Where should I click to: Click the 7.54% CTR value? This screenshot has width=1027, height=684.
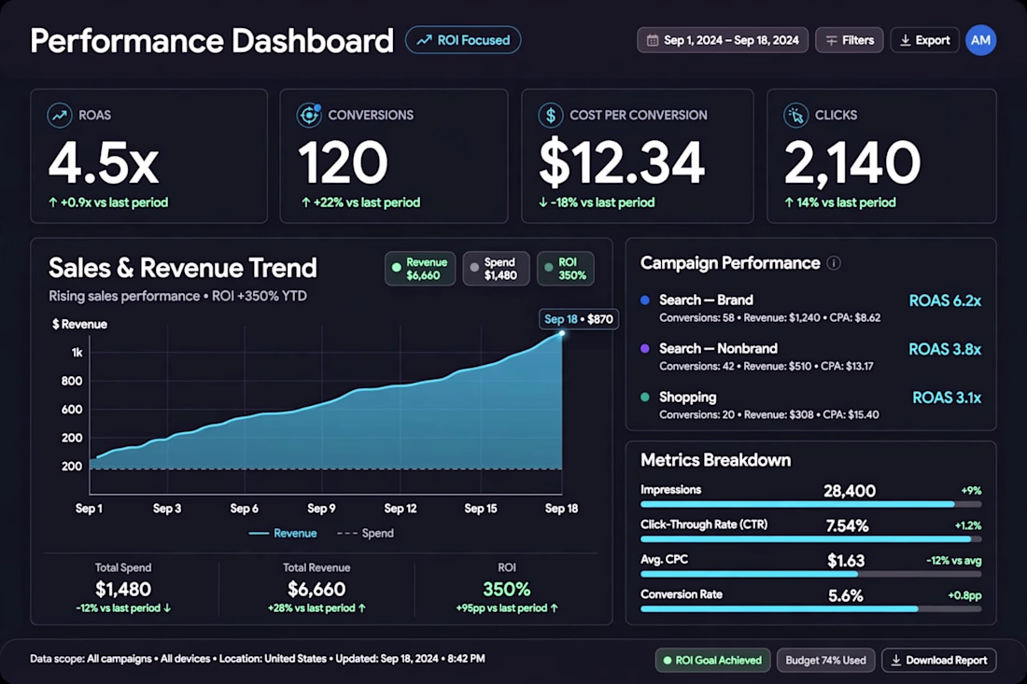[847, 525]
